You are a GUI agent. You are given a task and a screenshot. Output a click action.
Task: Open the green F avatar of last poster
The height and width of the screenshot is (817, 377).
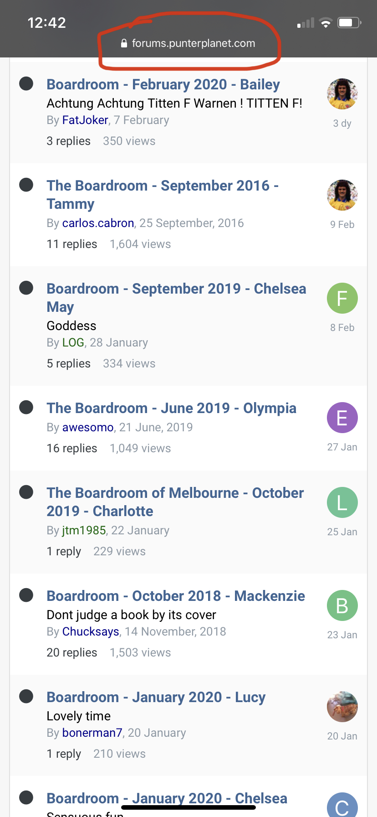342,299
